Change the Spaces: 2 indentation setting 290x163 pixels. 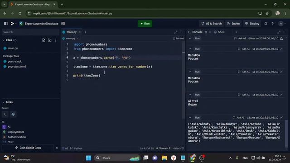[x=164, y=148]
